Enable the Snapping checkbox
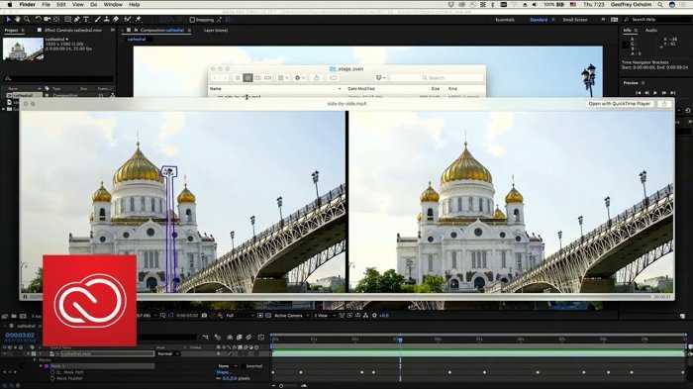The width and height of the screenshot is (693, 389). coord(192,20)
